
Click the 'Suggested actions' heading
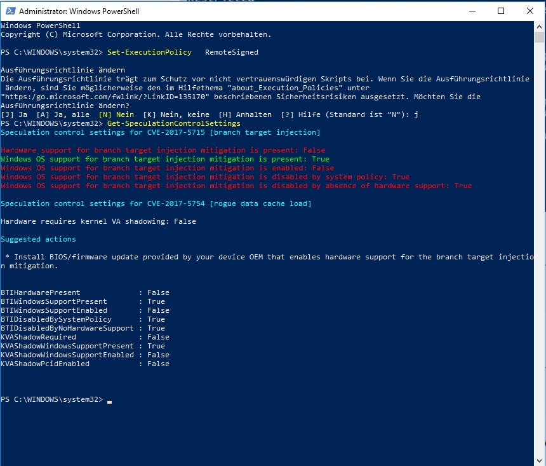pos(38,239)
